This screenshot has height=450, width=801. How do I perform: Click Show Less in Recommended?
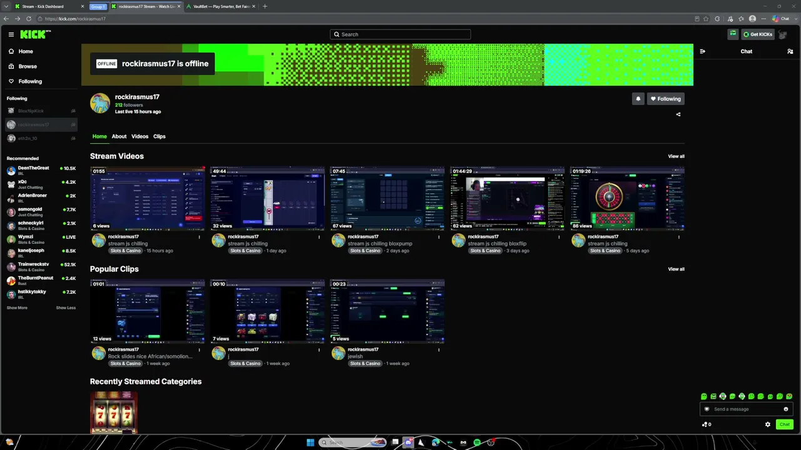click(66, 307)
